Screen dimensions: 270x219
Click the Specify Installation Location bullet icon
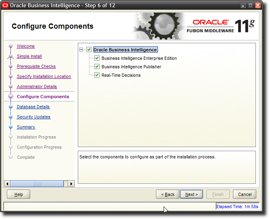pyautogui.click(x=10, y=76)
